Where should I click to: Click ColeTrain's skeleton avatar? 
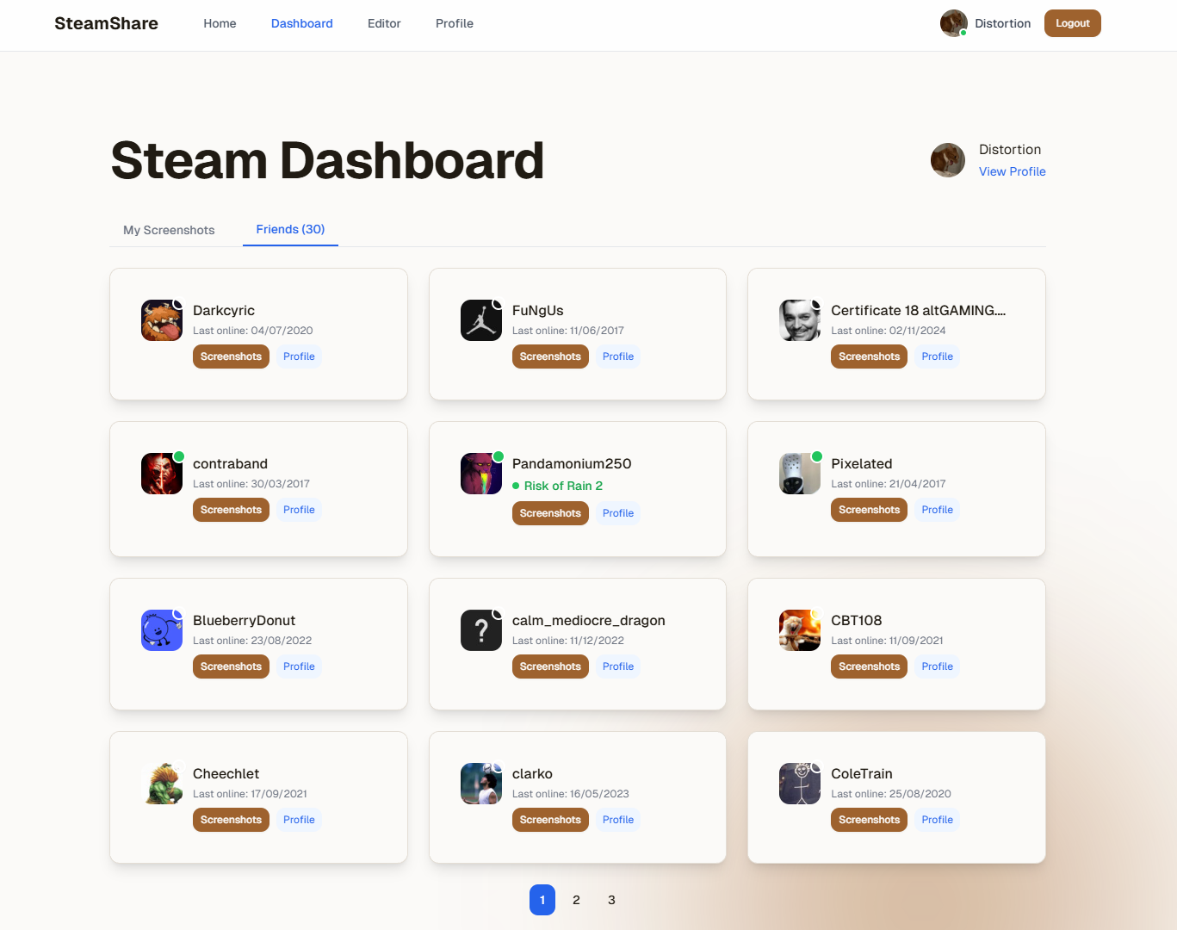(x=800, y=784)
